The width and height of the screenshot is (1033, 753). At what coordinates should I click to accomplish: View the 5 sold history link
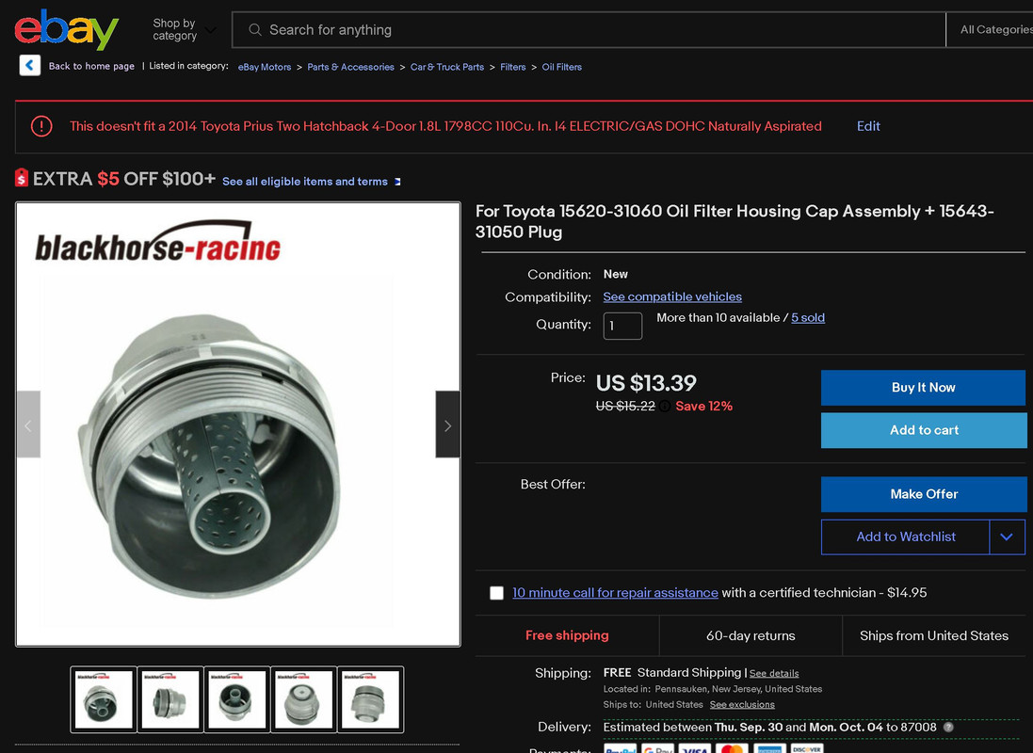click(x=808, y=317)
